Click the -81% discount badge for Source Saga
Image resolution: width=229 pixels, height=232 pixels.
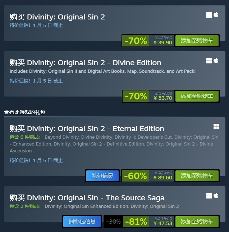[136, 222]
